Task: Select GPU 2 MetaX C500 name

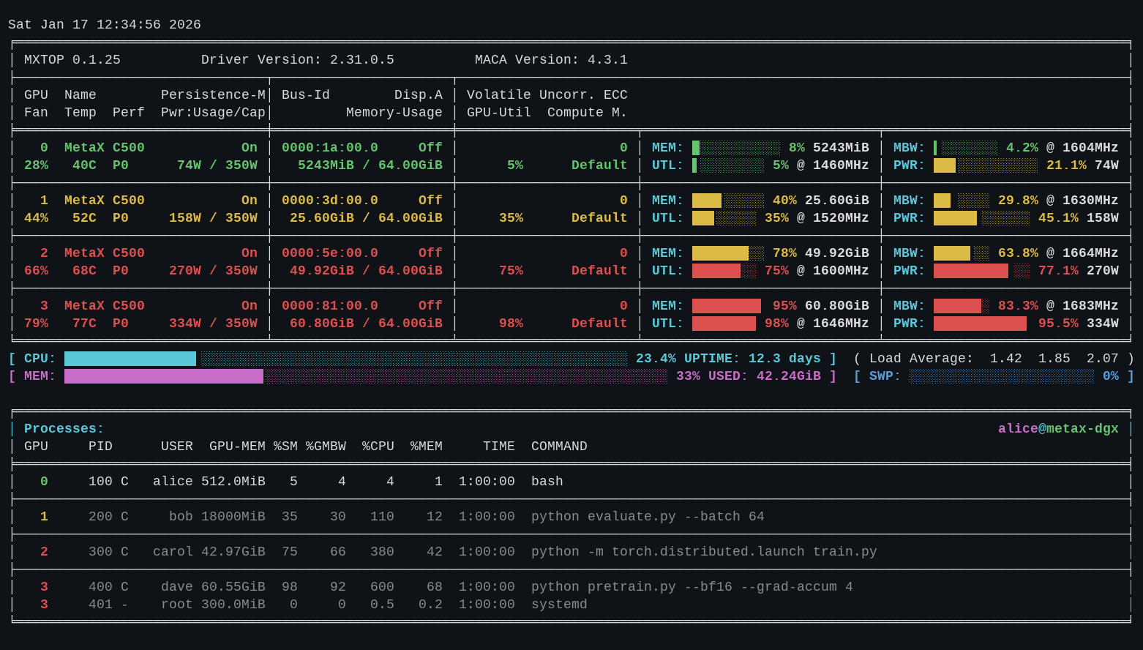Action: click(x=105, y=253)
